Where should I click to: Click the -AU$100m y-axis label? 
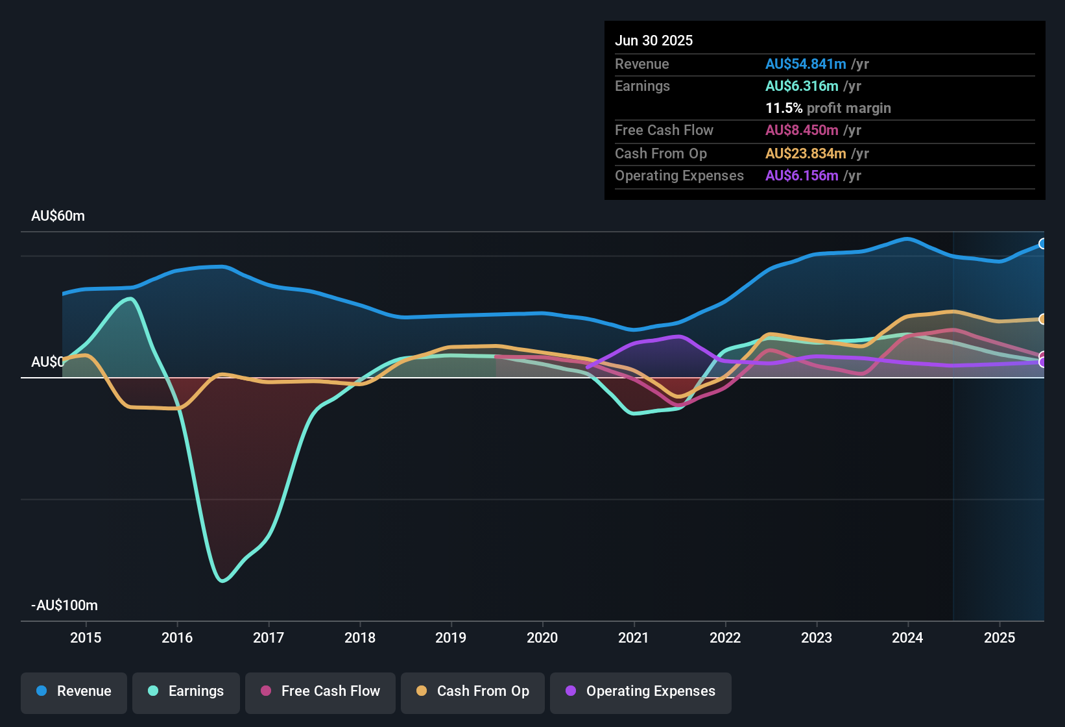(64, 606)
